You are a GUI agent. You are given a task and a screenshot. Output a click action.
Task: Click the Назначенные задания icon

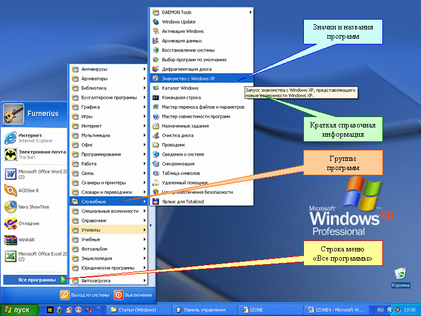coord(156,126)
